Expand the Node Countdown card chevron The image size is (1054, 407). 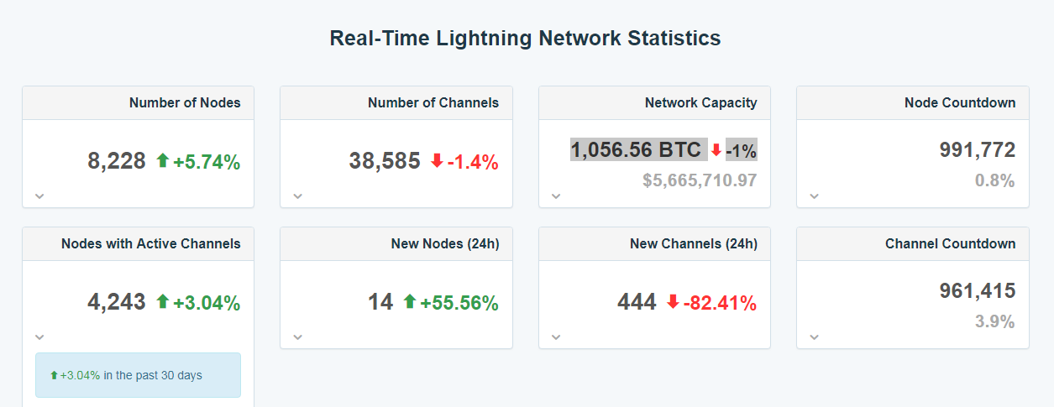pyautogui.click(x=813, y=196)
